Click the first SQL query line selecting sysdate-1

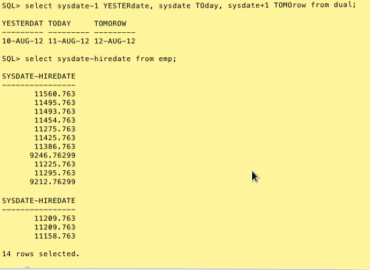coord(179,5)
